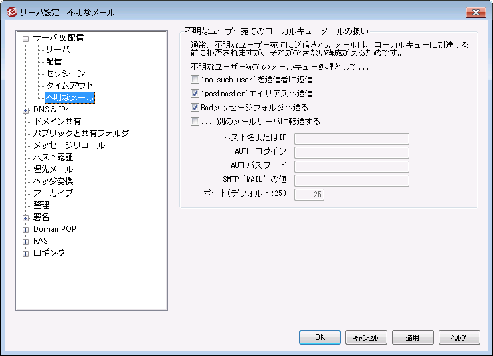The image size is (493, 356).
Task: Expand the DomainPOP tree node
Action: click(x=26, y=229)
